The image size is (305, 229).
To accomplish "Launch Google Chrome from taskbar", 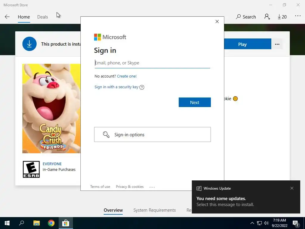I will 51,223.
